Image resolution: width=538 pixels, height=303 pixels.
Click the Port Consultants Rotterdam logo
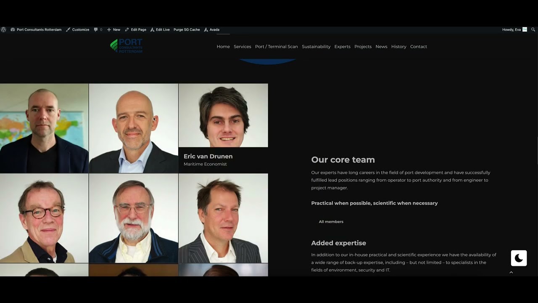point(126,45)
